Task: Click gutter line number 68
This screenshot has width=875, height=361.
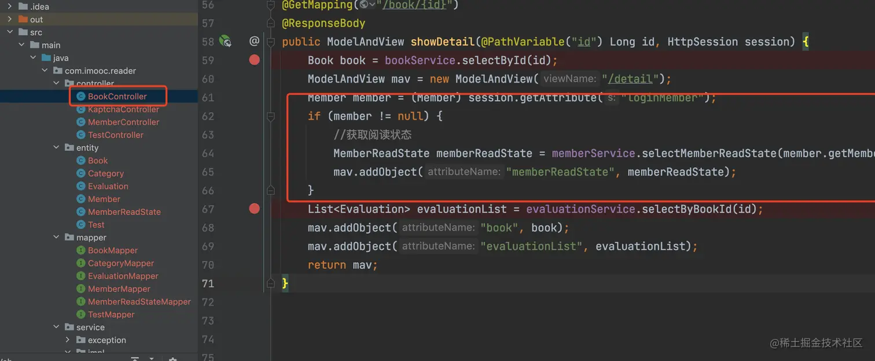Action: [208, 228]
